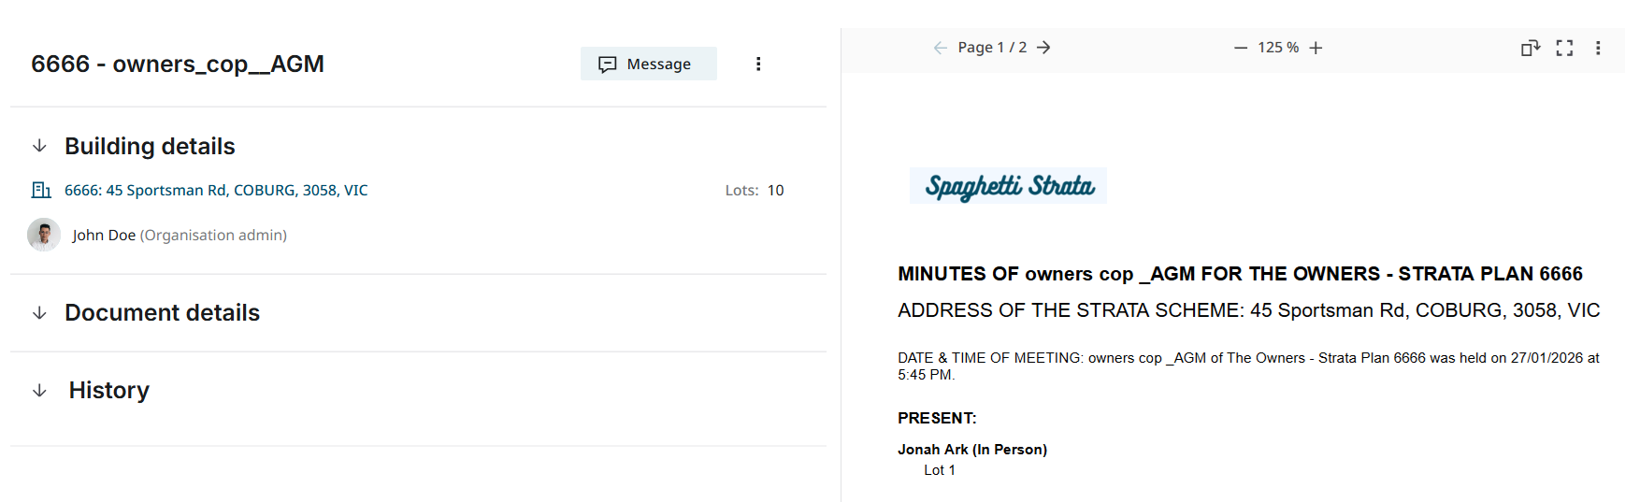Zoom out with the minus icon
This screenshot has width=1625, height=502.
coord(1240,48)
